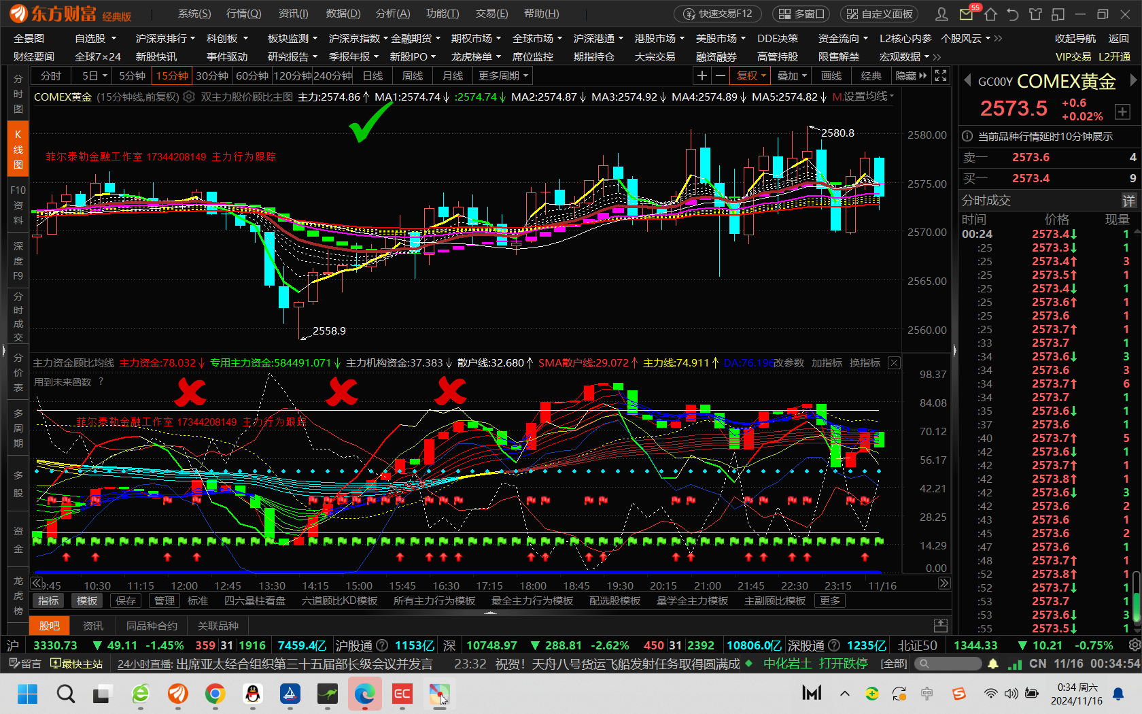Switch to the 周线 weekly period
The image size is (1142, 714).
[413, 75]
